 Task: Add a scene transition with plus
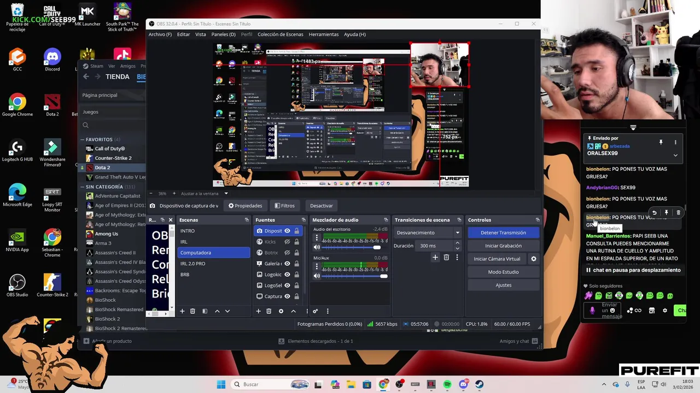pyautogui.click(x=435, y=258)
